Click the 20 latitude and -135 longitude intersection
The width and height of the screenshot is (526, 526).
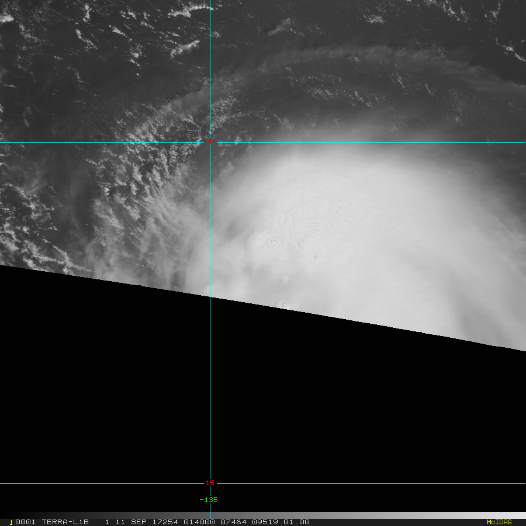(x=210, y=142)
